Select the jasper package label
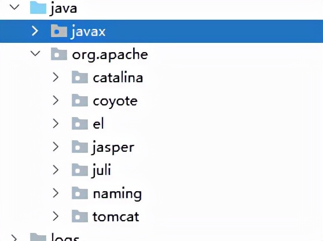The height and width of the screenshot is (241, 323). click(113, 147)
